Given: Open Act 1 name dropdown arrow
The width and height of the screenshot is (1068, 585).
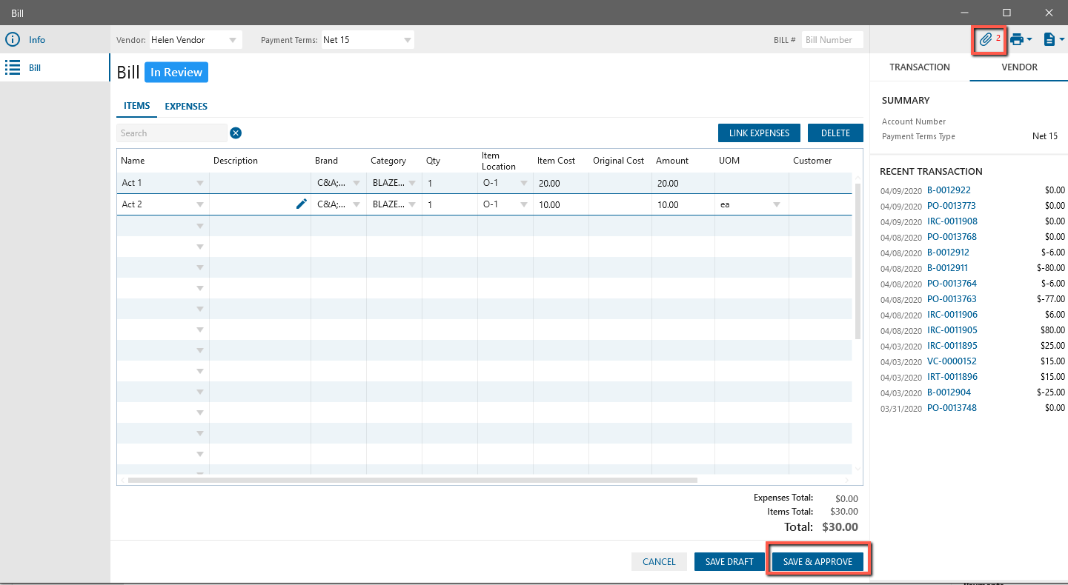Looking at the screenshot, I should [x=199, y=184].
